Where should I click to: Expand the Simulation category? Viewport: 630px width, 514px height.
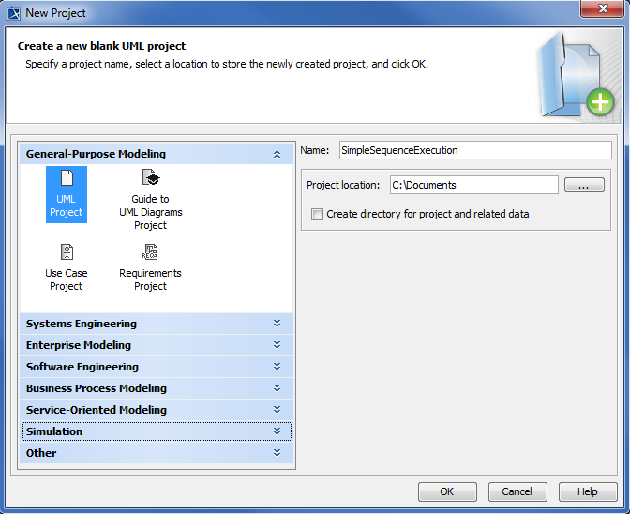(x=157, y=431)
